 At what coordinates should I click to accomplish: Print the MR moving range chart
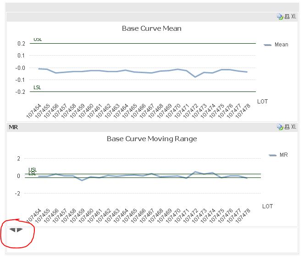pyautogui.click(x=287, y=127)
